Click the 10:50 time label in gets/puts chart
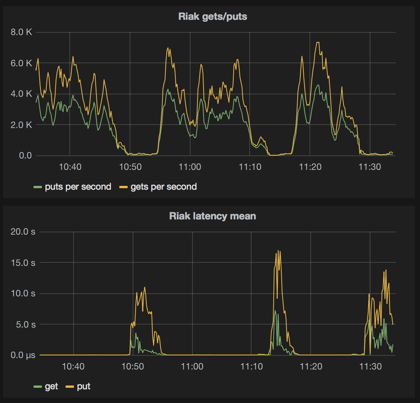Viewport: 420px width, 403px height. [x=130, y=167]
